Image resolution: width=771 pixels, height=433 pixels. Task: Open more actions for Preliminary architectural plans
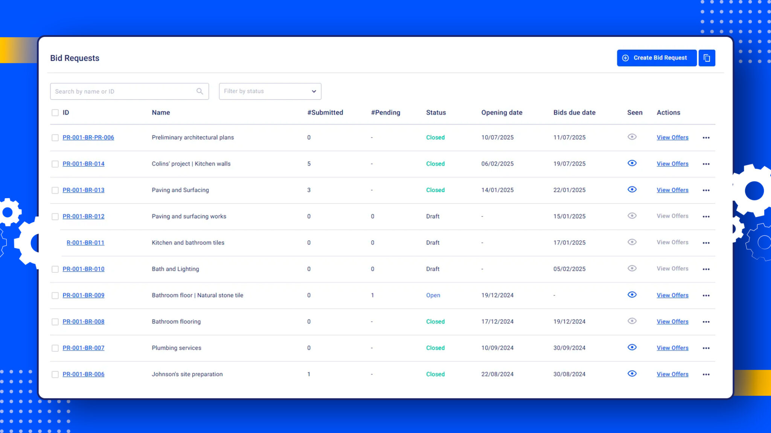[706, 138]
